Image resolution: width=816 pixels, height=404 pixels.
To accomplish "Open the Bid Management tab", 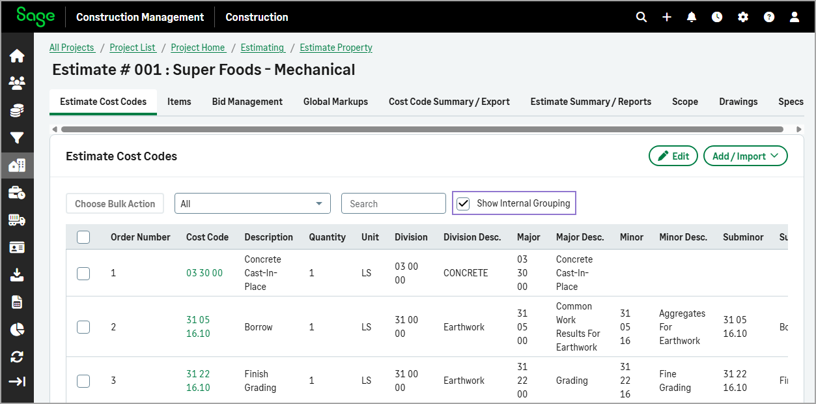I will [247, 102].
